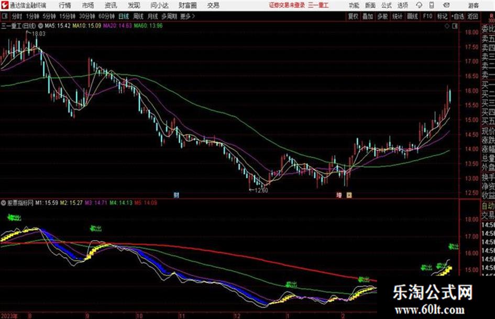This screenshot has width=495, height=319.
Task: Open dropdown arrow next to 股票指标网 indicator
Action: tap(4, 203)
